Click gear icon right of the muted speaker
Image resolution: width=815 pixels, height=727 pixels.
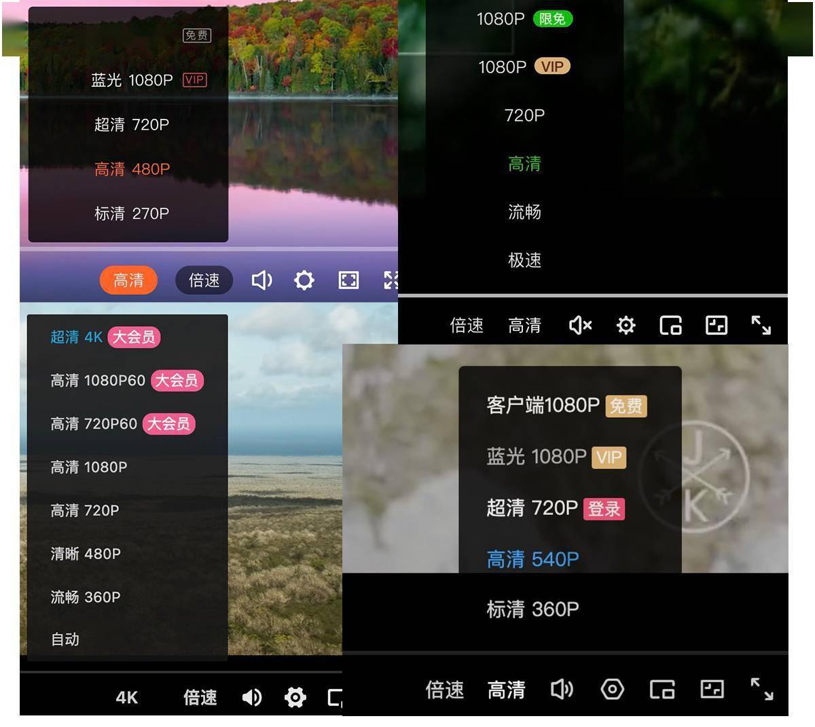(626, 325)
